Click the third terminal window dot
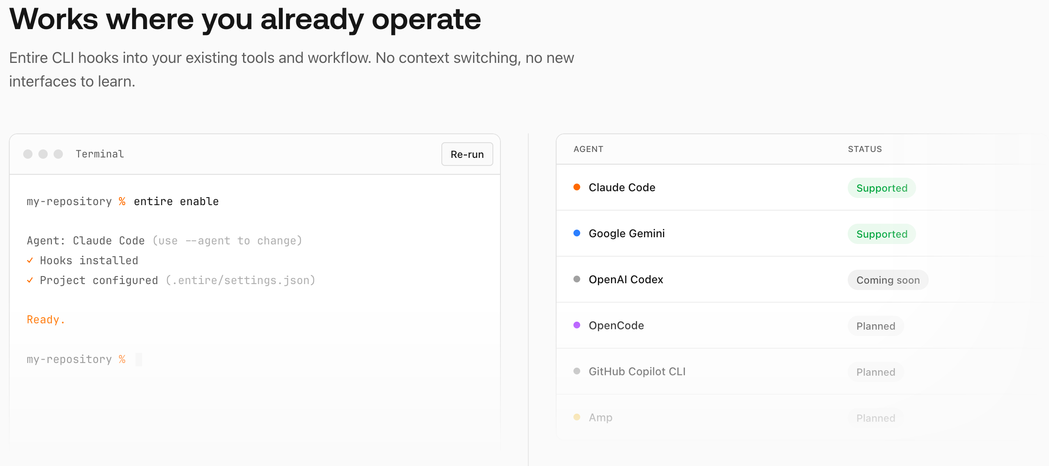 pos(58,154)
